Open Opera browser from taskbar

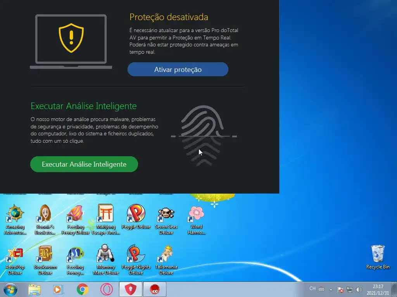click(106, 289)
